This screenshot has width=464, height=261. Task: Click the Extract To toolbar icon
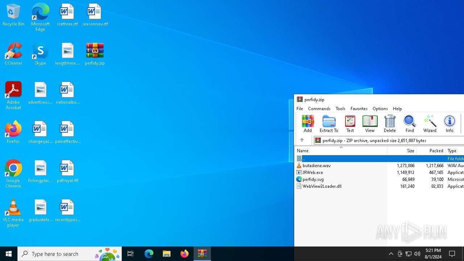pyautogui.click(x=329, y=124)
